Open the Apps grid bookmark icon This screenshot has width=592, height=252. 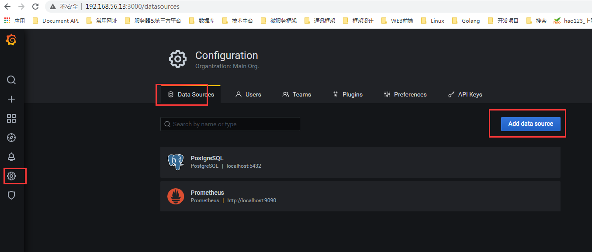[x=7, y=21]
